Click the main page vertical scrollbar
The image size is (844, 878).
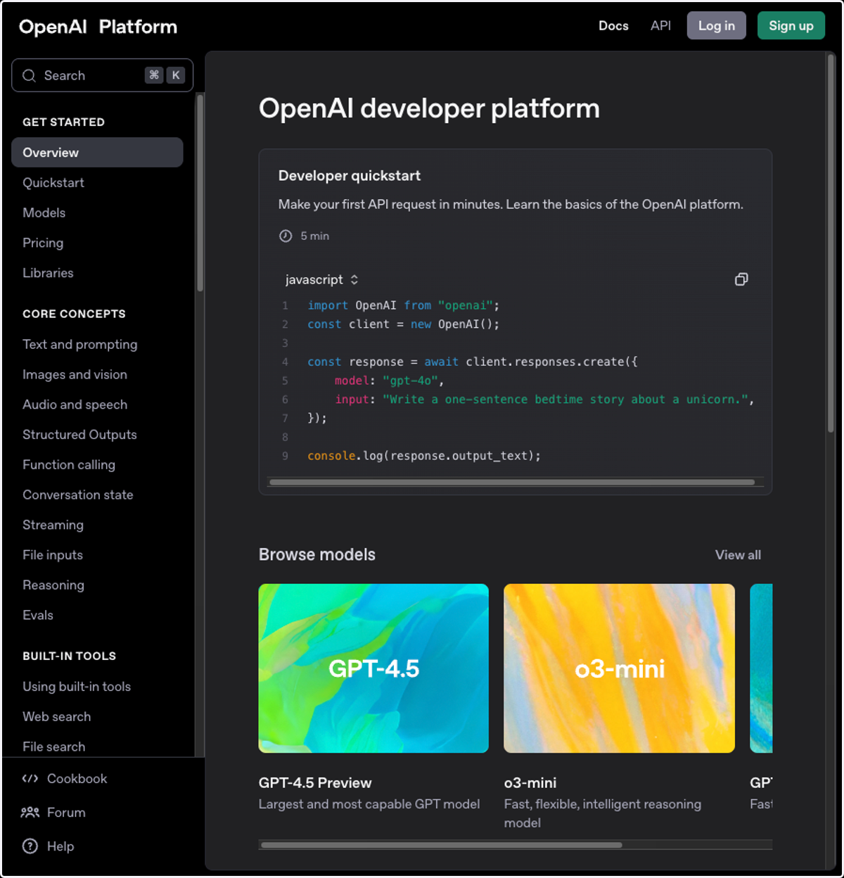tap(831, 243)
